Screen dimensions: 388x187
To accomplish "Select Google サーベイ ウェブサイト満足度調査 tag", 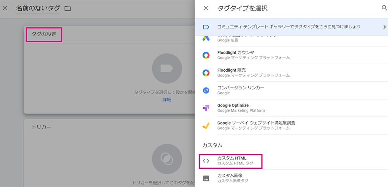I will pyautogui.click(x=291, y=125).
